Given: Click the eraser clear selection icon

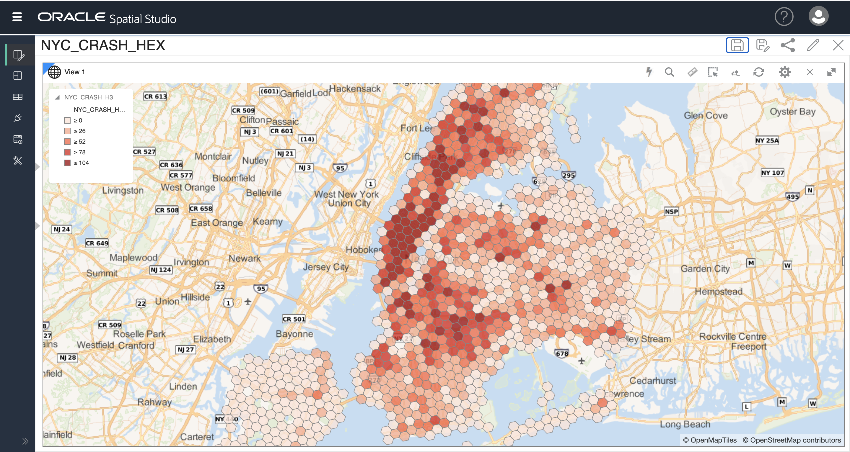Looking at the screenshot, I should [735, 73].
